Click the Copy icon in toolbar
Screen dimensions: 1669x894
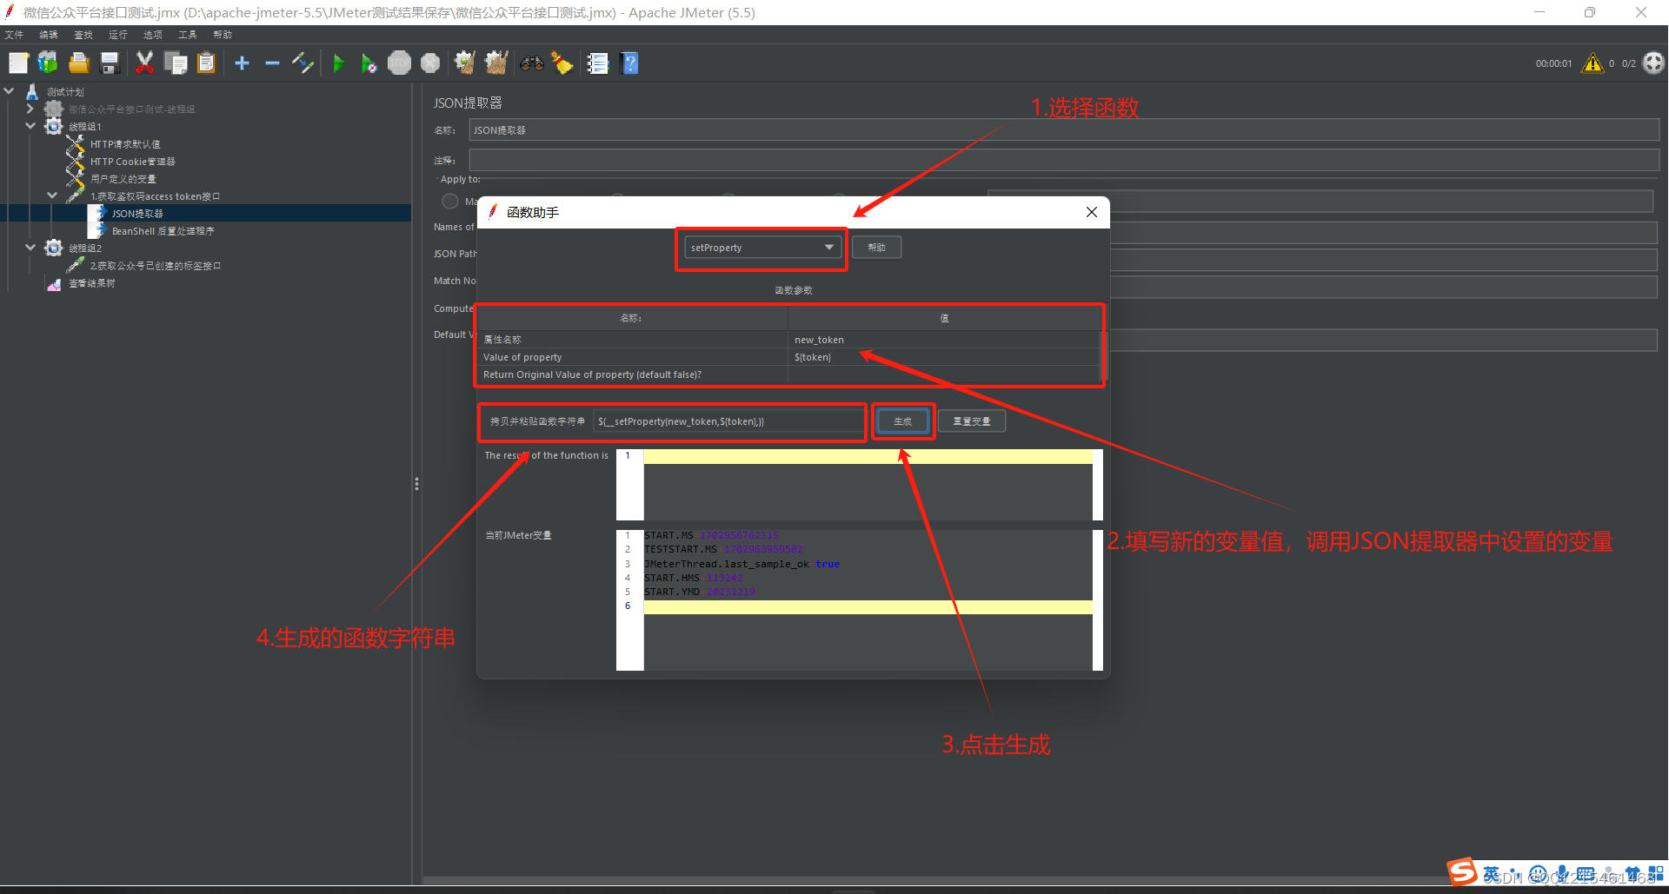pos(176,63)
